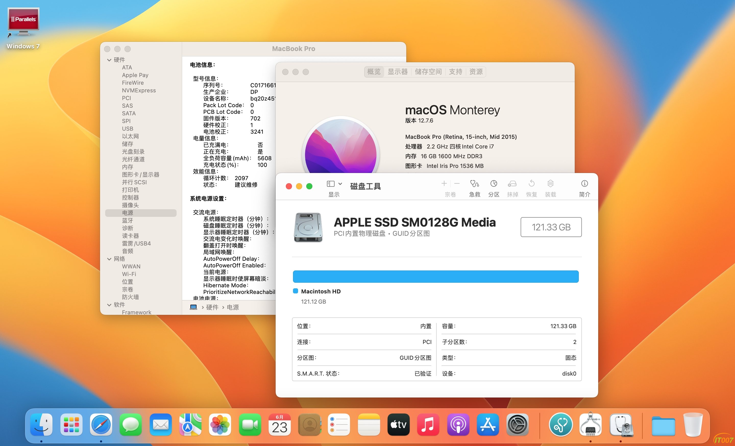Click the remove volume minus icon
This screenshot has height=446, width=735.
[457, 184]
